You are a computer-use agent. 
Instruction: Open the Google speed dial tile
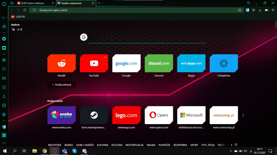pyautogui.click(x=126, y=63)
